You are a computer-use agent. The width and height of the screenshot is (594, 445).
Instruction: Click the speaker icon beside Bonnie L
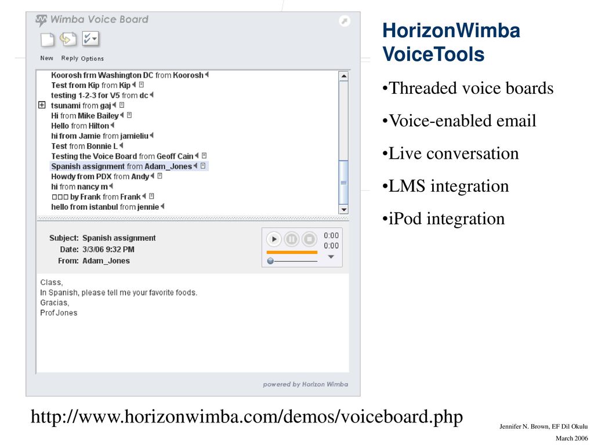pyautogui.click(x=121, y=145)
